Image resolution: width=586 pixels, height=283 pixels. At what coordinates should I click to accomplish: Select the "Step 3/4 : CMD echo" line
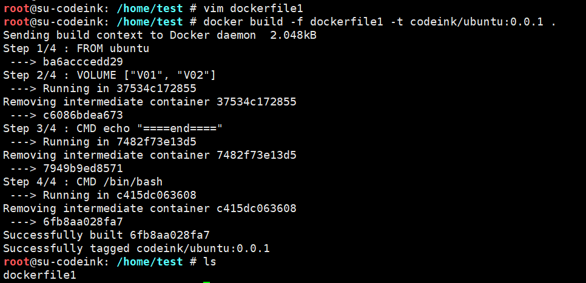point(113,128)
